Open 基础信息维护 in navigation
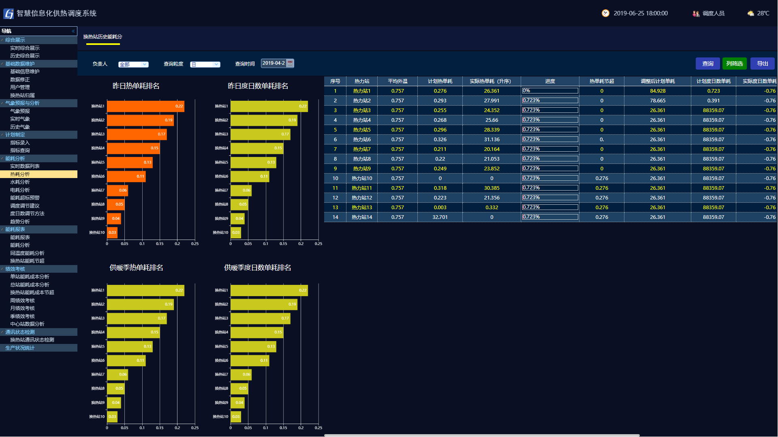Screen dimensions: 778x437 [25, 72]
